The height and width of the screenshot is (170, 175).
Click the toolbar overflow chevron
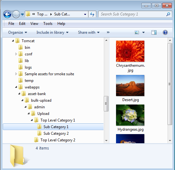click(108, 32)
